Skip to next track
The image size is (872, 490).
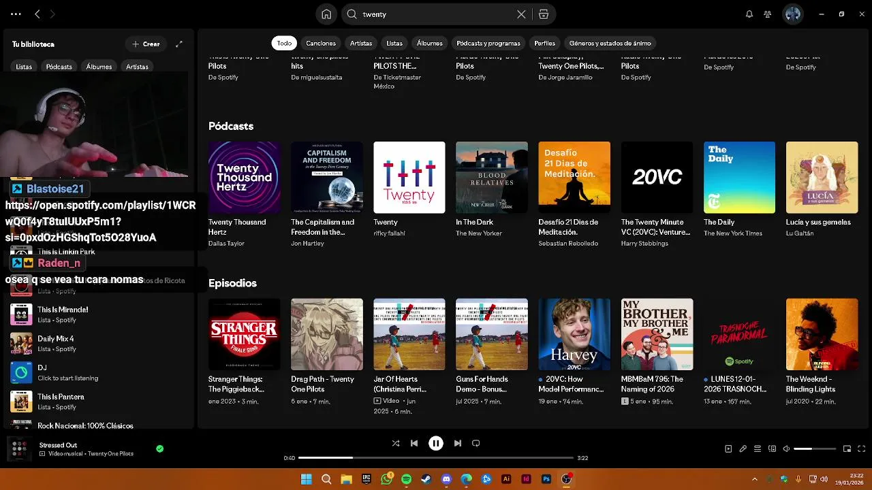pos(458,443)
